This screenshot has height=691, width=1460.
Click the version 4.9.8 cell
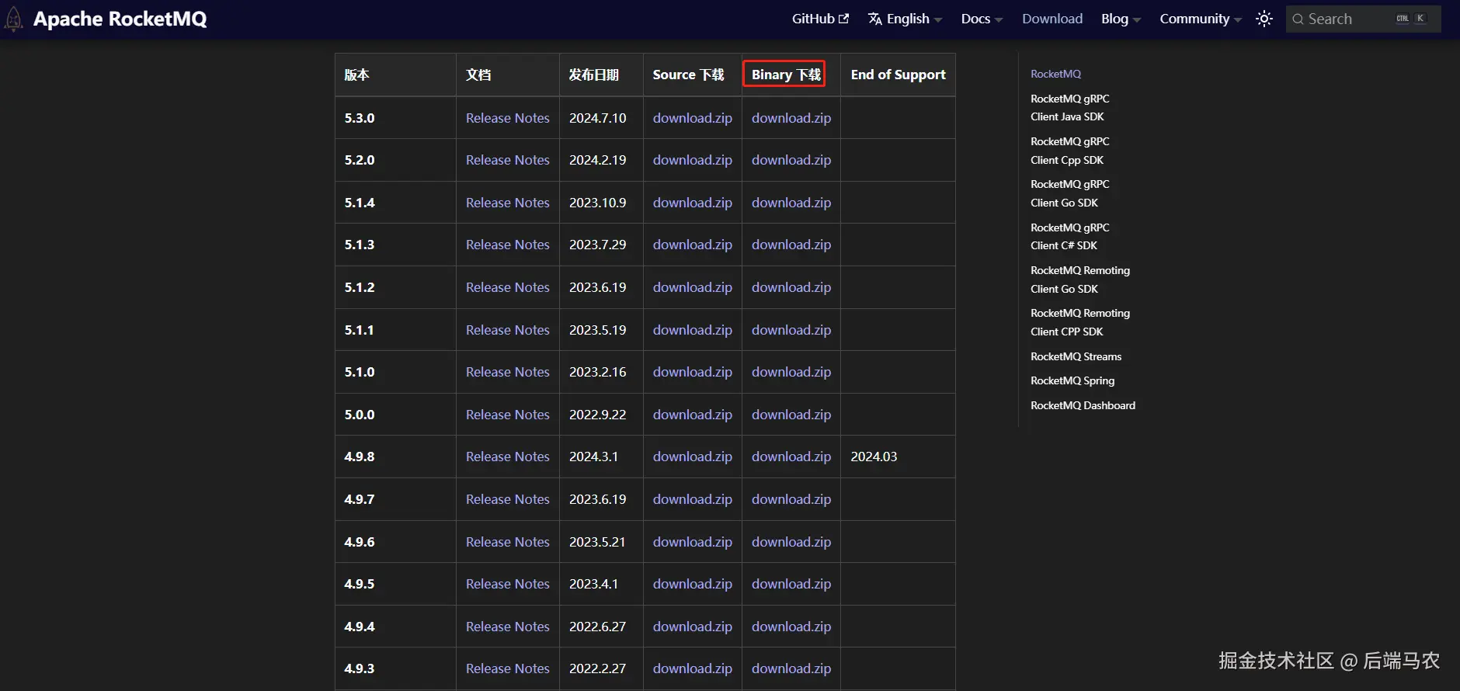(x=395, y=457)
